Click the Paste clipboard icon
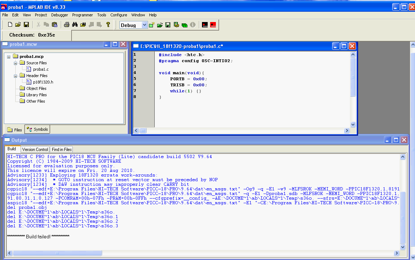The width and height of the screenshot is (415, 260). click(54, 25)
